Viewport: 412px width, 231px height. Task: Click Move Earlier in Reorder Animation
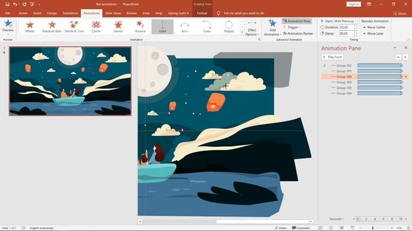374,27
